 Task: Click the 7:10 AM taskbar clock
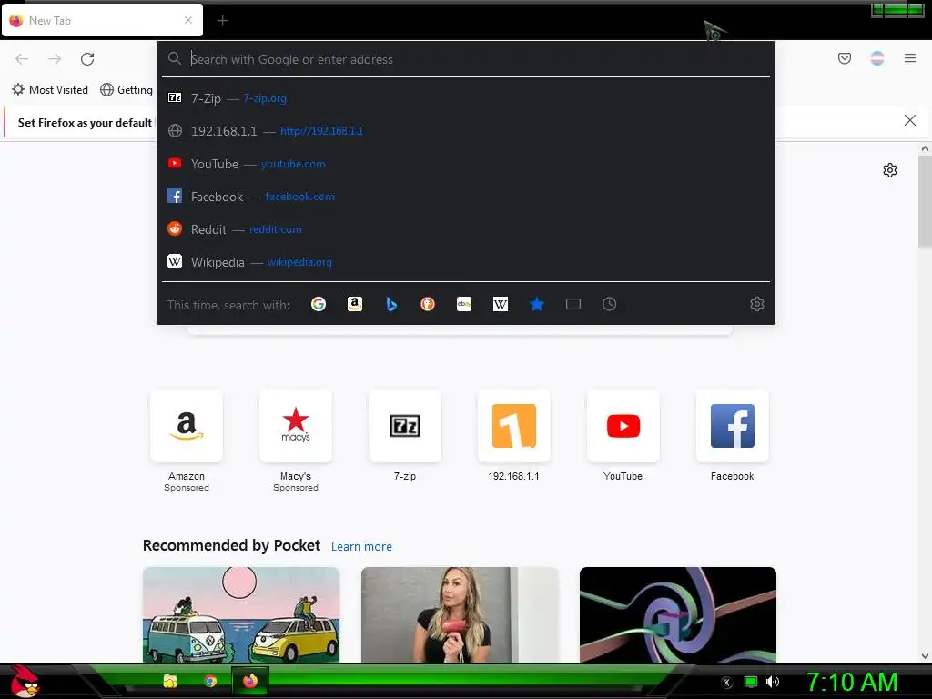click(x=852, y=682)
